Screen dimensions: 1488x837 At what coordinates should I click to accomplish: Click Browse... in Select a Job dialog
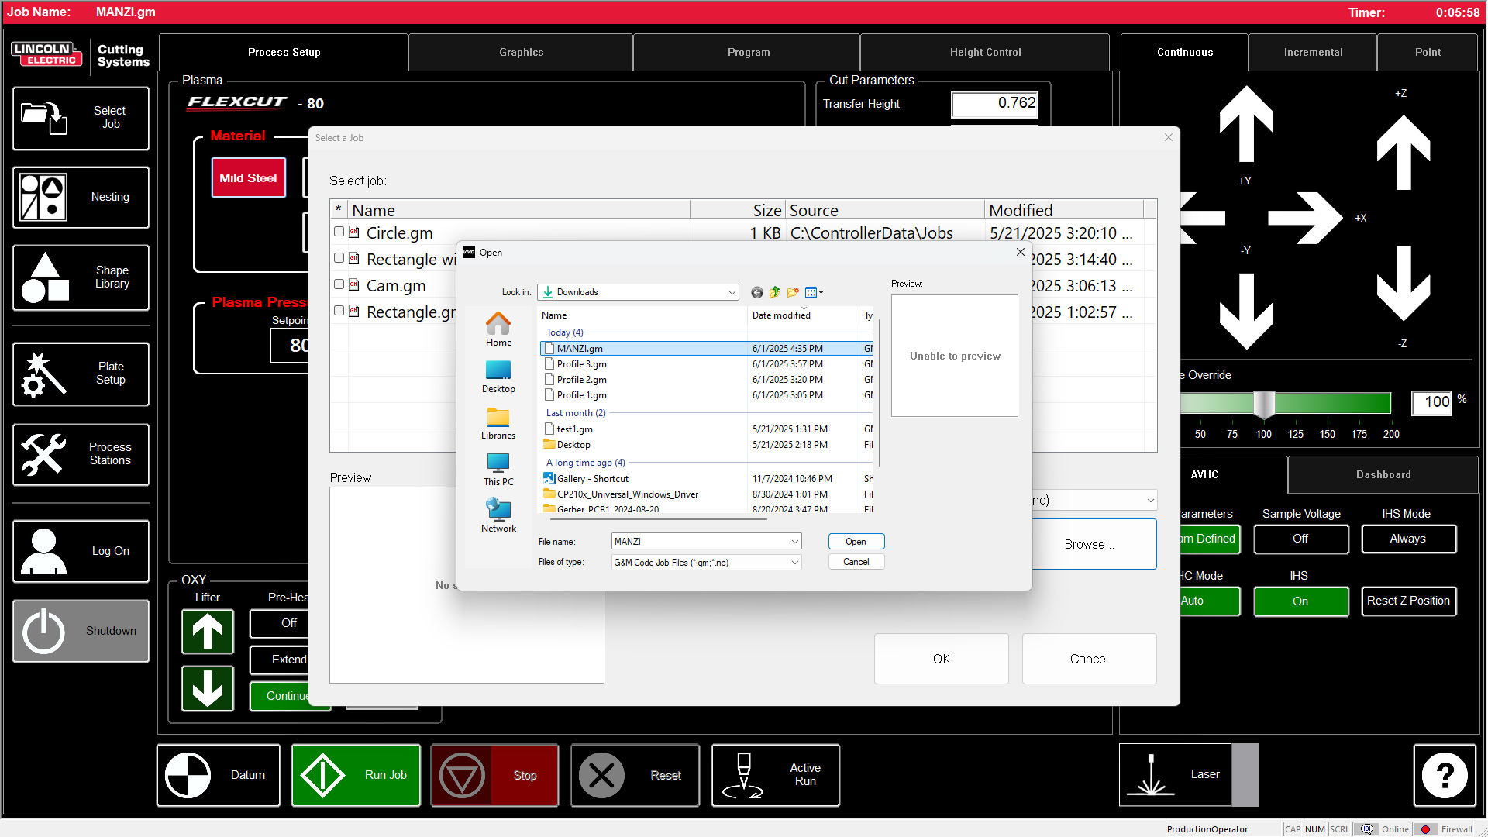(1093, 544)
